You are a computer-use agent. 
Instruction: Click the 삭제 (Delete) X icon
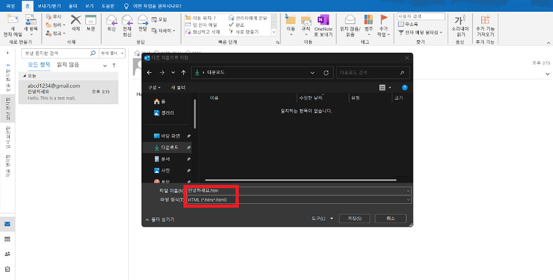click(75, 20)
